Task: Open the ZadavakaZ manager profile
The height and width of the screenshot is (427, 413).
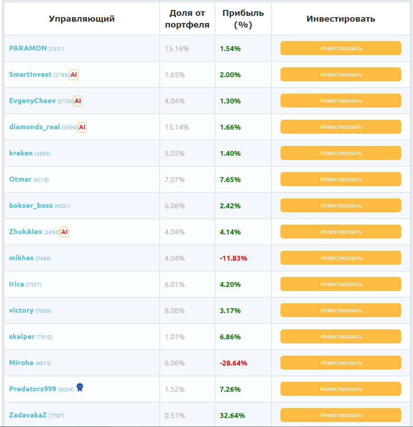Action: click(28, 415)
